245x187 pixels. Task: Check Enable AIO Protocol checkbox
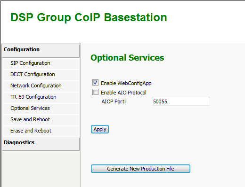tap(95, 92)
